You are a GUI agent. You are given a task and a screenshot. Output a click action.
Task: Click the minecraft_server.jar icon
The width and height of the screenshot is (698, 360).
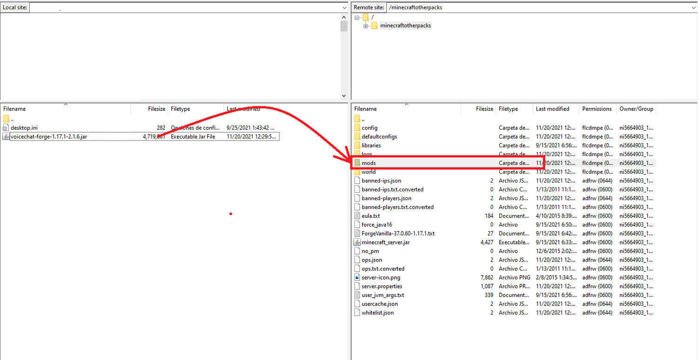pyautogui.click(x=357, y=242)
